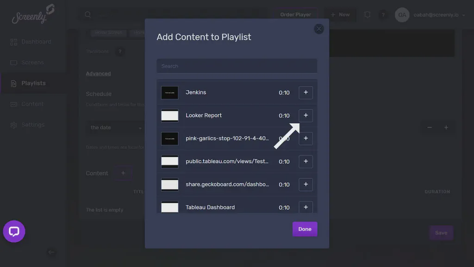The width and height of the screenshot is (474, 267).
Task: Open the help question mark
Action: point(383,14)
